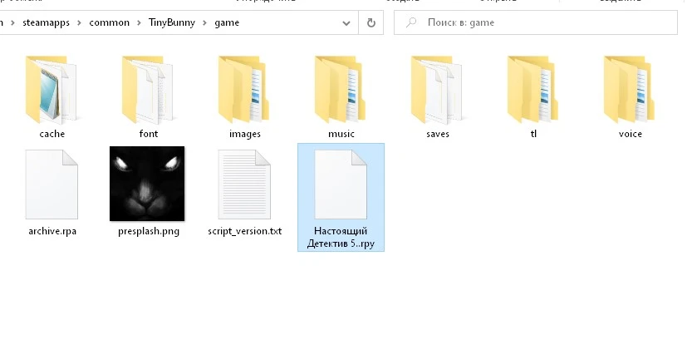The image size is (687, 364).
Task: Select the script_version.txt file icon
Action: click(244, 184)
